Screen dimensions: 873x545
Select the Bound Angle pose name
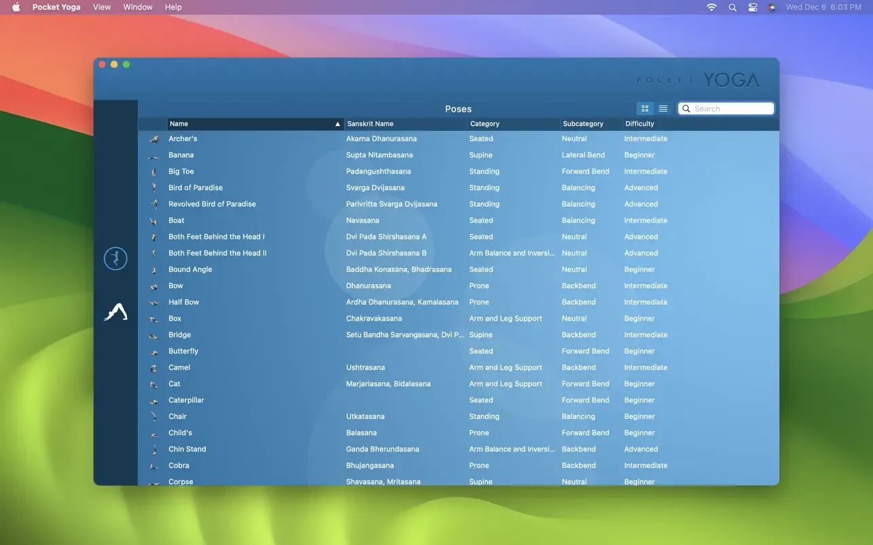click(190, 269)
